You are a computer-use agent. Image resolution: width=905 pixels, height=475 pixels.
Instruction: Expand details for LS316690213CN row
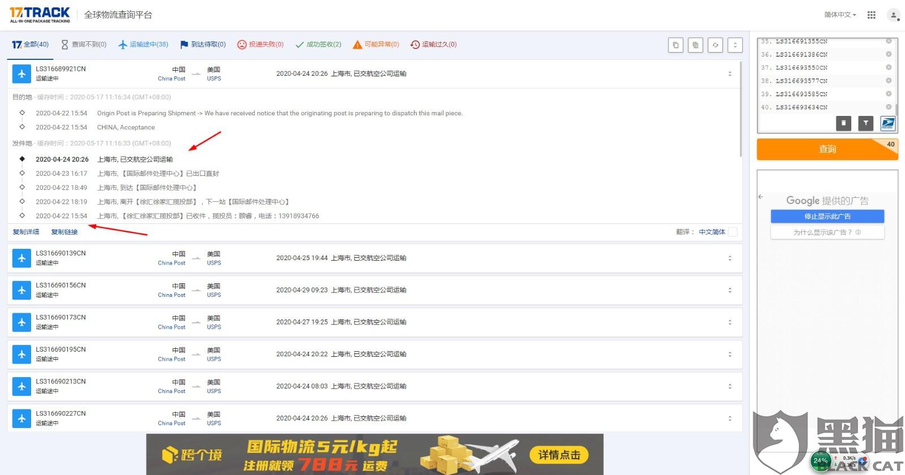tap(730, 386)
